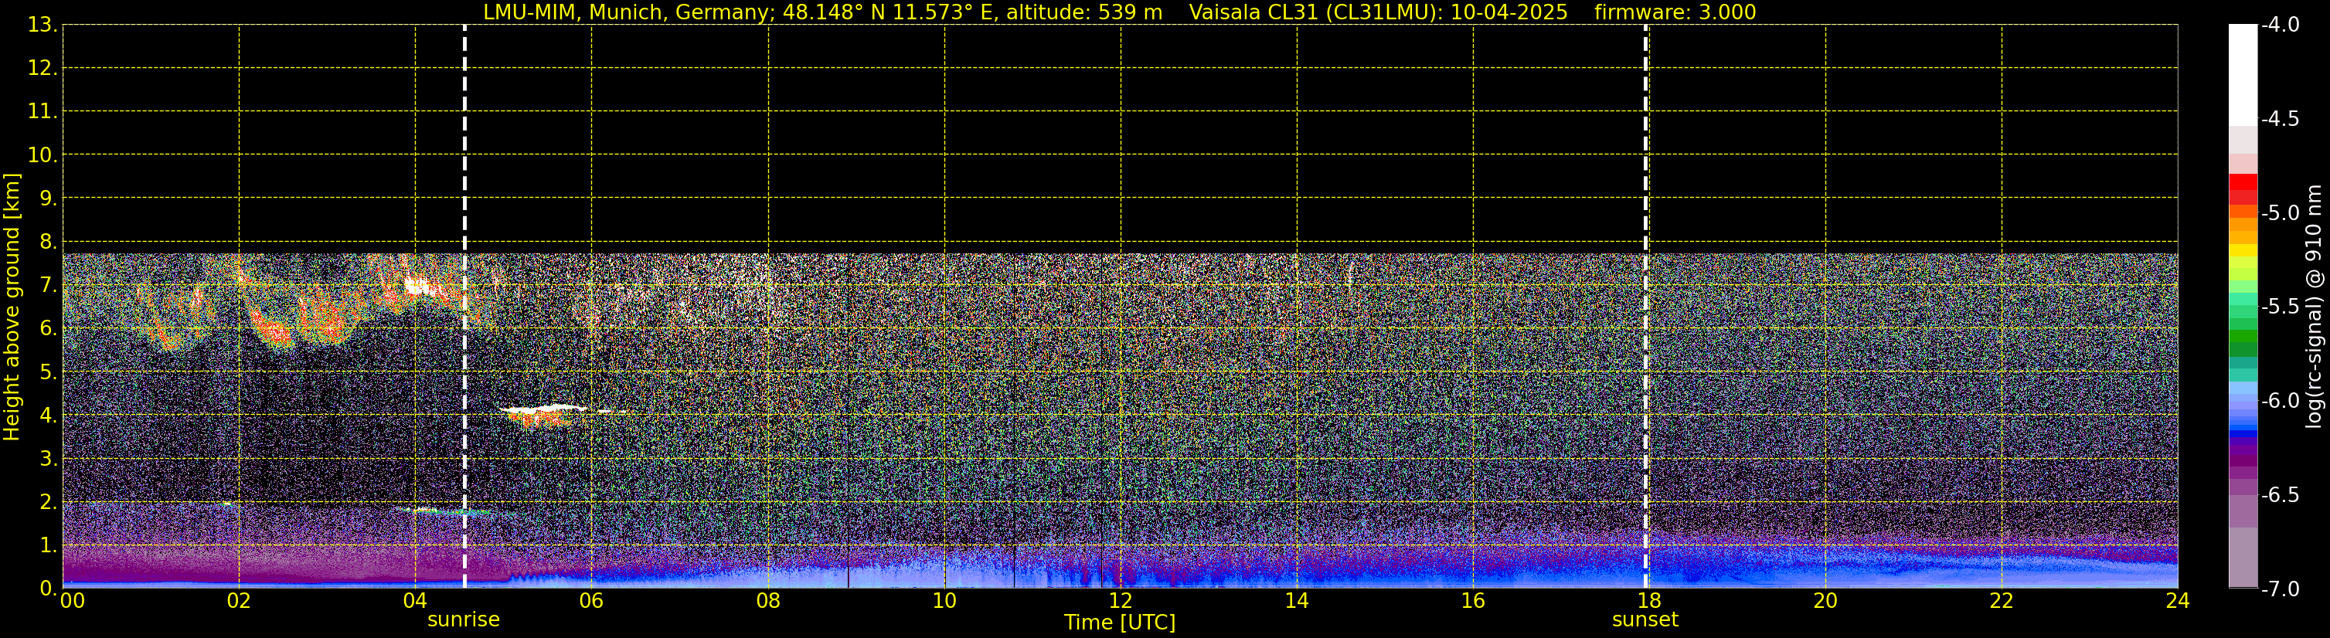Click the time axis tick label "00"
2330x638 pixels.
73,601
